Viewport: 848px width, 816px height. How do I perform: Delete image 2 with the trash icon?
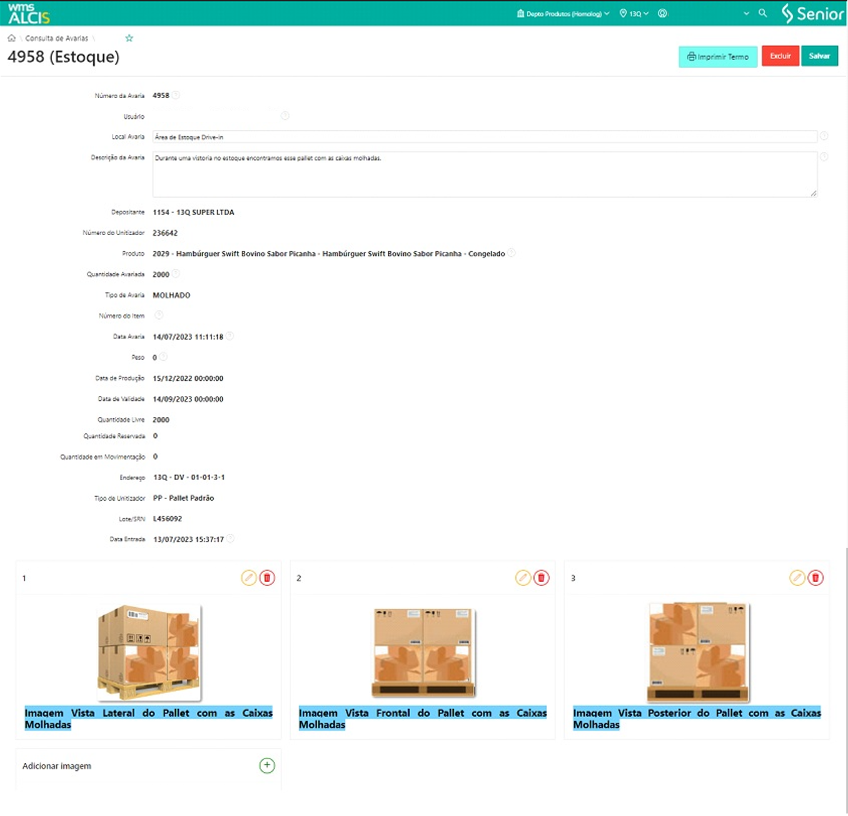(x=542, y=578)
